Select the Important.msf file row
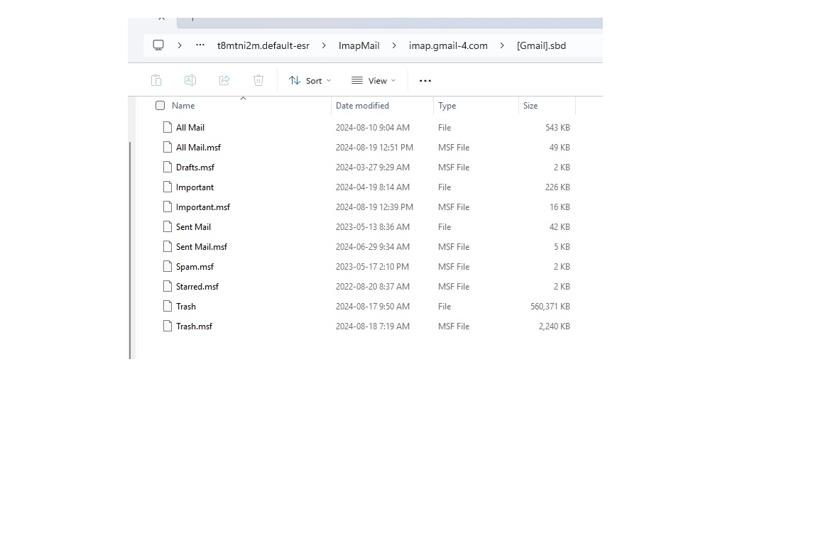This screenshot has width=818, height=538. click(x=203, y=207)
